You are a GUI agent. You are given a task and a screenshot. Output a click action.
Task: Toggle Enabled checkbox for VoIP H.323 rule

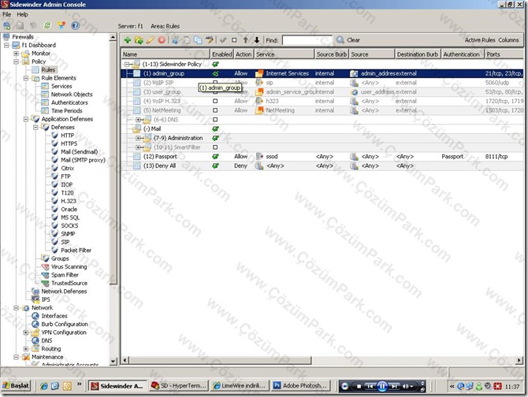coord(215,101)
